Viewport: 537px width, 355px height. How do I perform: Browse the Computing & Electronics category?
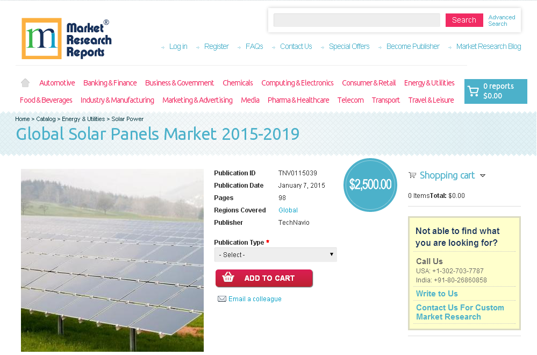[x=297, y=83]
